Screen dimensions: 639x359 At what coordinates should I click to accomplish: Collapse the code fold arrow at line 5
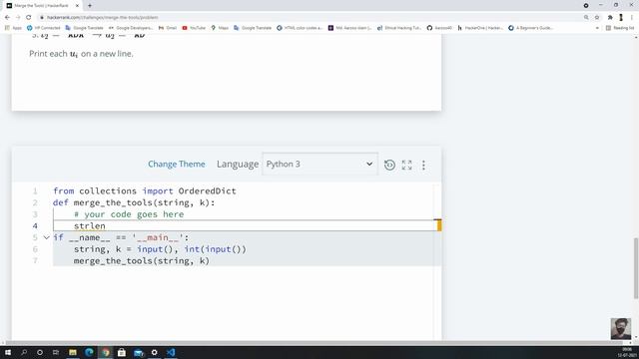click(47, 237)
